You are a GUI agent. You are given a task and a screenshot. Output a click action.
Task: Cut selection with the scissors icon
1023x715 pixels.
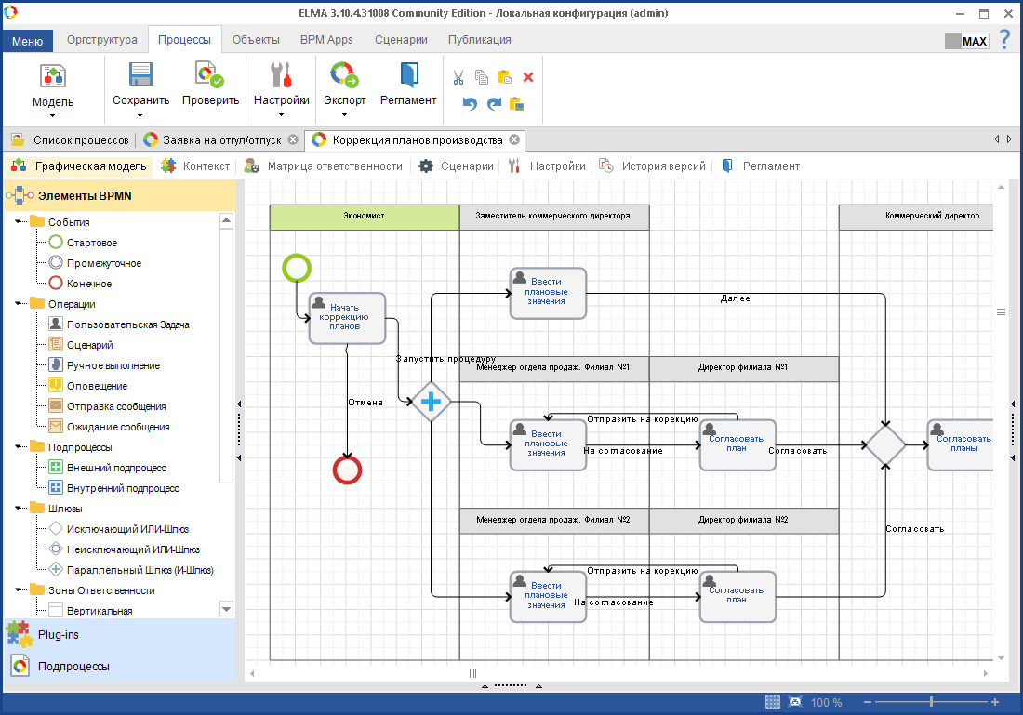pyautogui.click(x=458, y=77)
